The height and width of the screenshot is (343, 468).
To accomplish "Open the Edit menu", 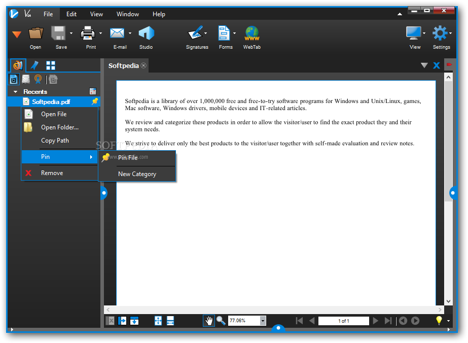I will point(71,14).
